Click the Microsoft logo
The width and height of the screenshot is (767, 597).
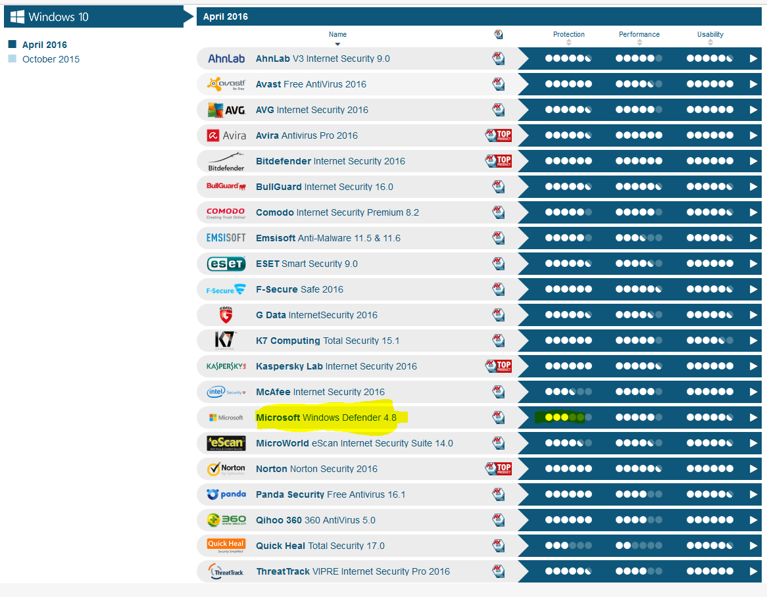coord(226,418)
